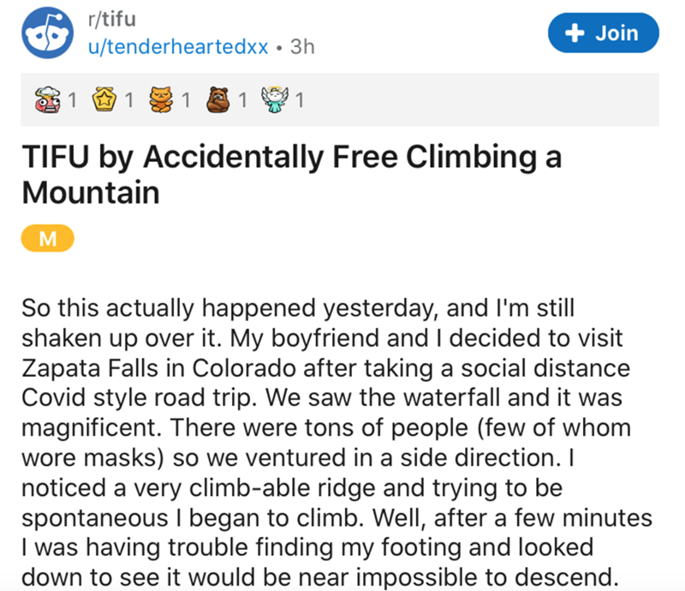
Task: Open the post title about Free Climbing
Action: [291, 176]
